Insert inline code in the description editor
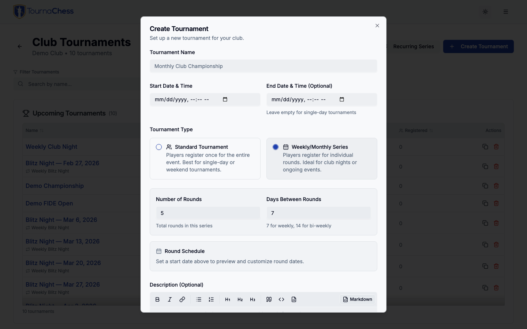The width and height of the screenshot is (527, 329). click(x=281, y=299)
